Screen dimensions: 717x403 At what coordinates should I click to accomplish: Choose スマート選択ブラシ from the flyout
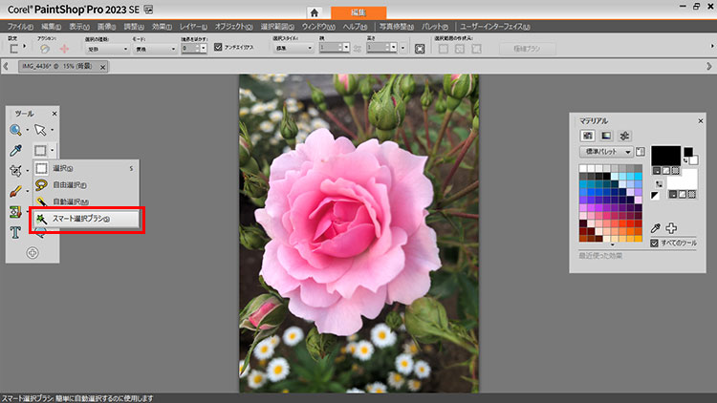(86, 219)
